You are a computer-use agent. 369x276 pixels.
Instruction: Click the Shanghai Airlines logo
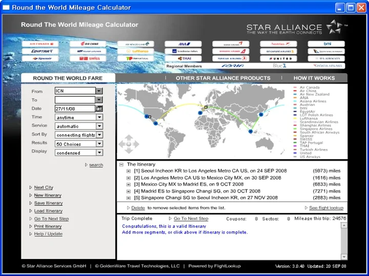coord(231,51)
